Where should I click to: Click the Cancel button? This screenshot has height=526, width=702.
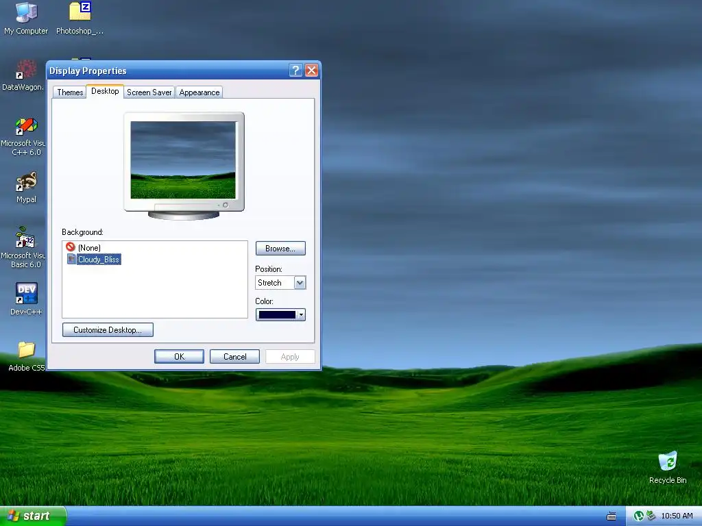tap(234, 356)
